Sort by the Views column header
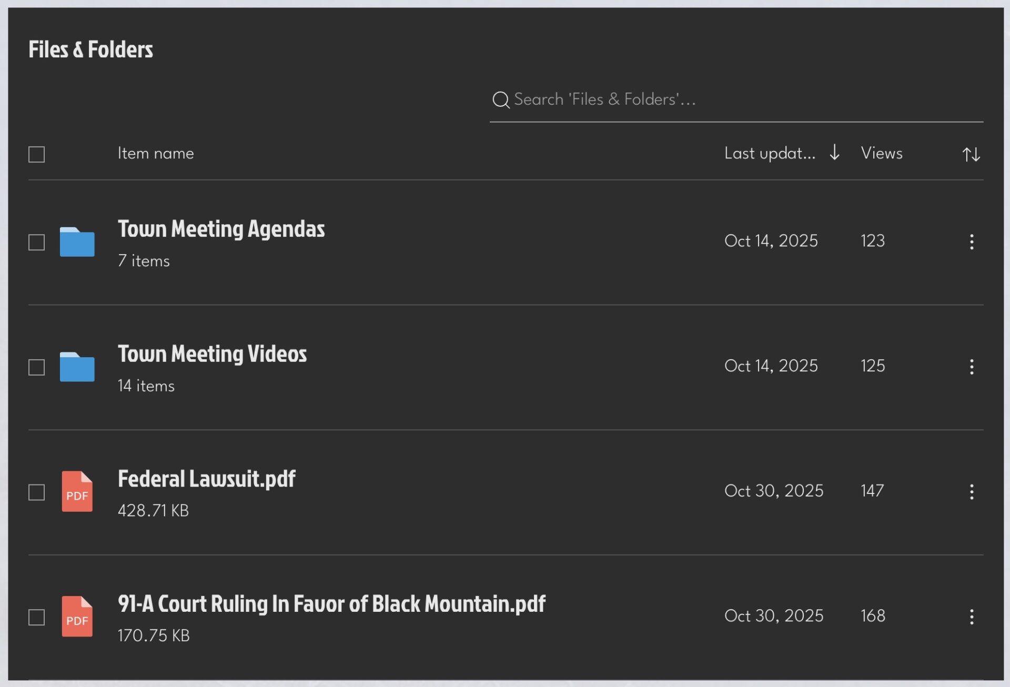The image size is (1010, 687). [881, 154]
